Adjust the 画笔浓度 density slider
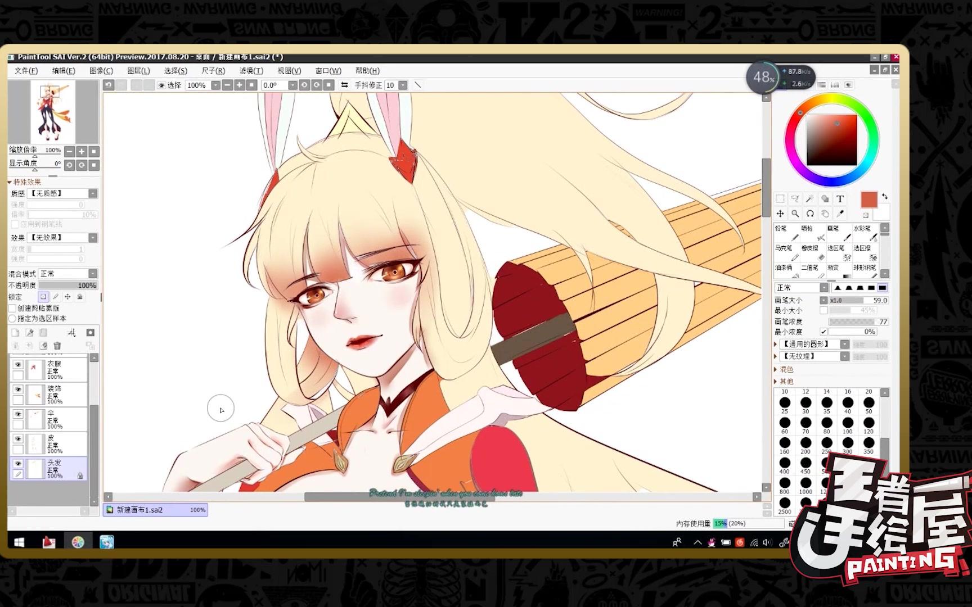 [858, 321]
